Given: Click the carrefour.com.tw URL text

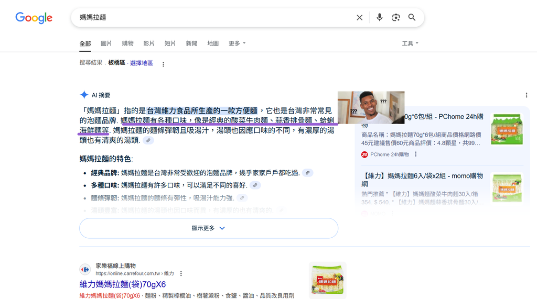Looking at the screenshot, I should 135,273.
